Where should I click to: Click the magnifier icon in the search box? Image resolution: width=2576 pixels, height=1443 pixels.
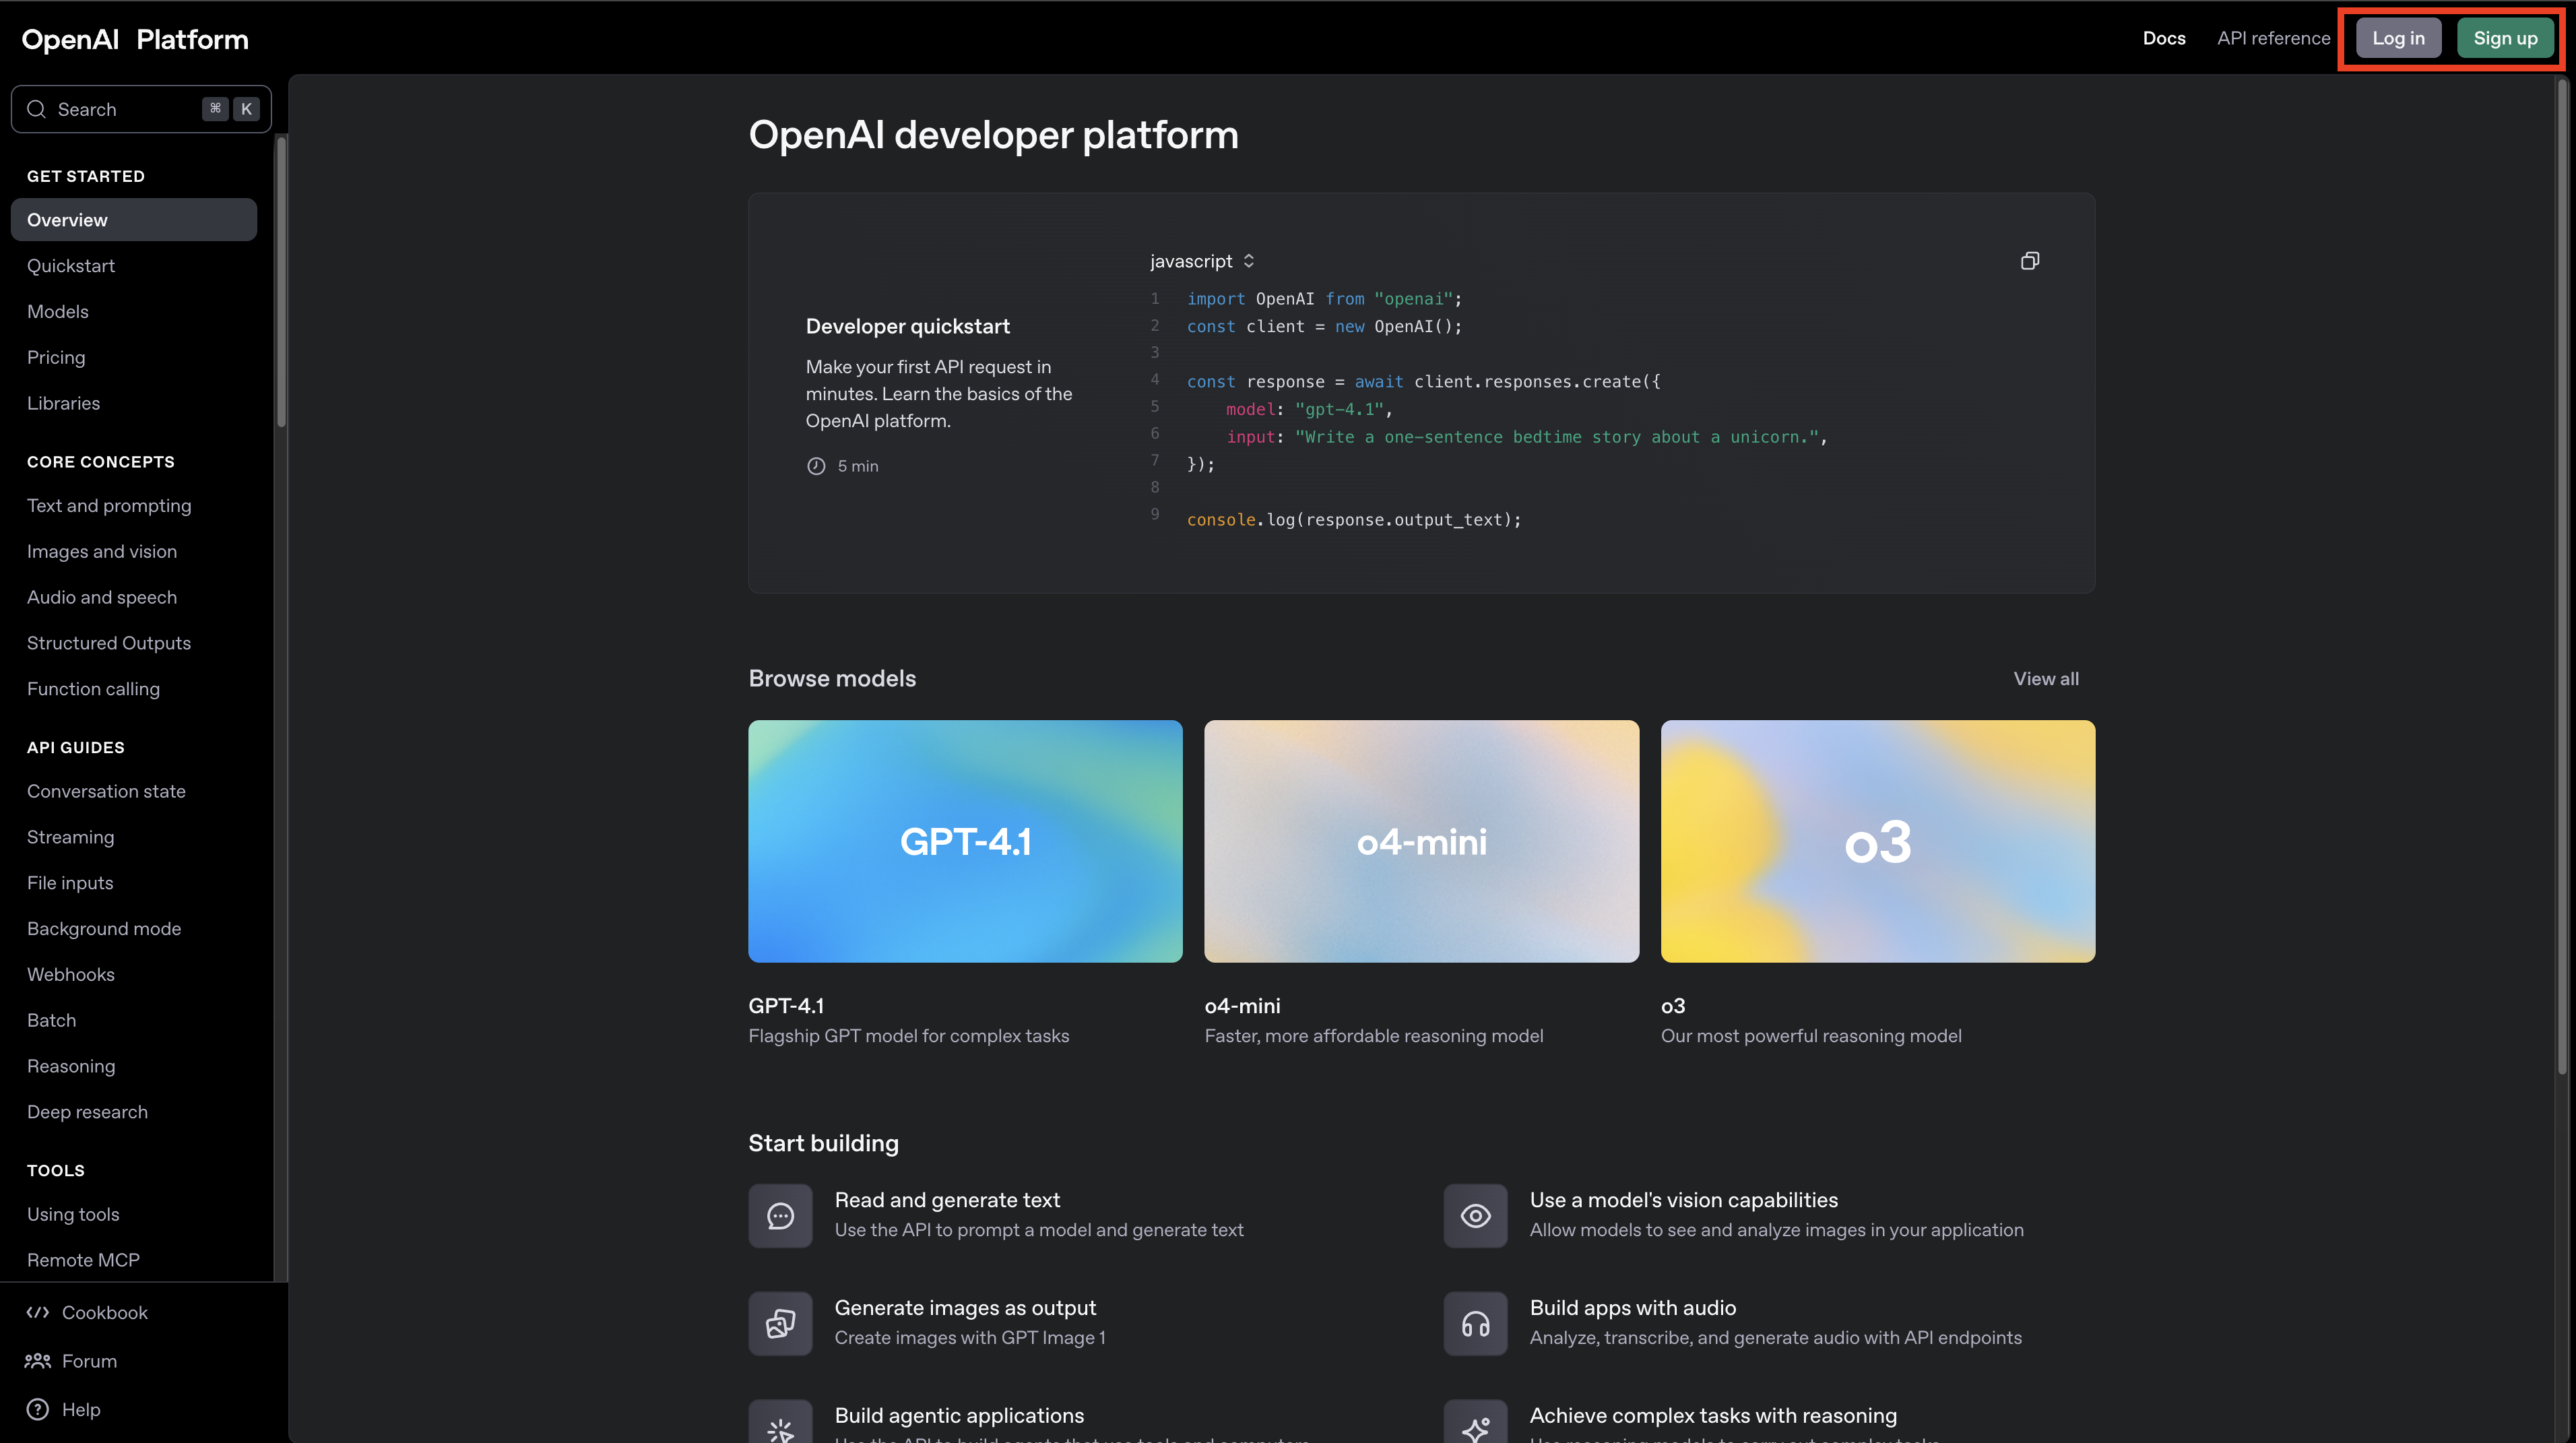pyautogui.click(x=37, y=109)
